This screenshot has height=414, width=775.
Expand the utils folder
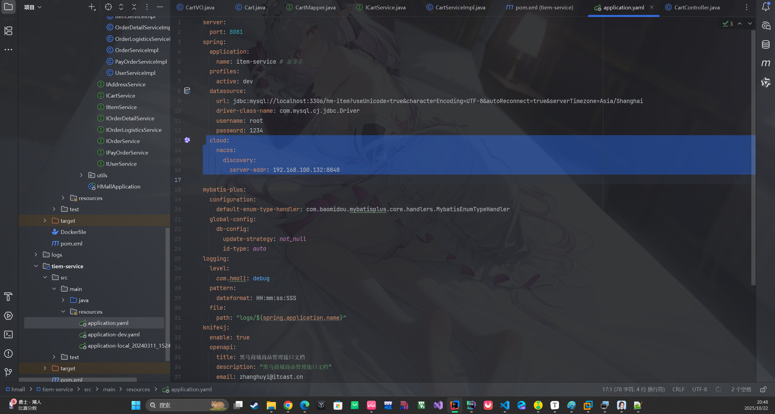(81, 175)
